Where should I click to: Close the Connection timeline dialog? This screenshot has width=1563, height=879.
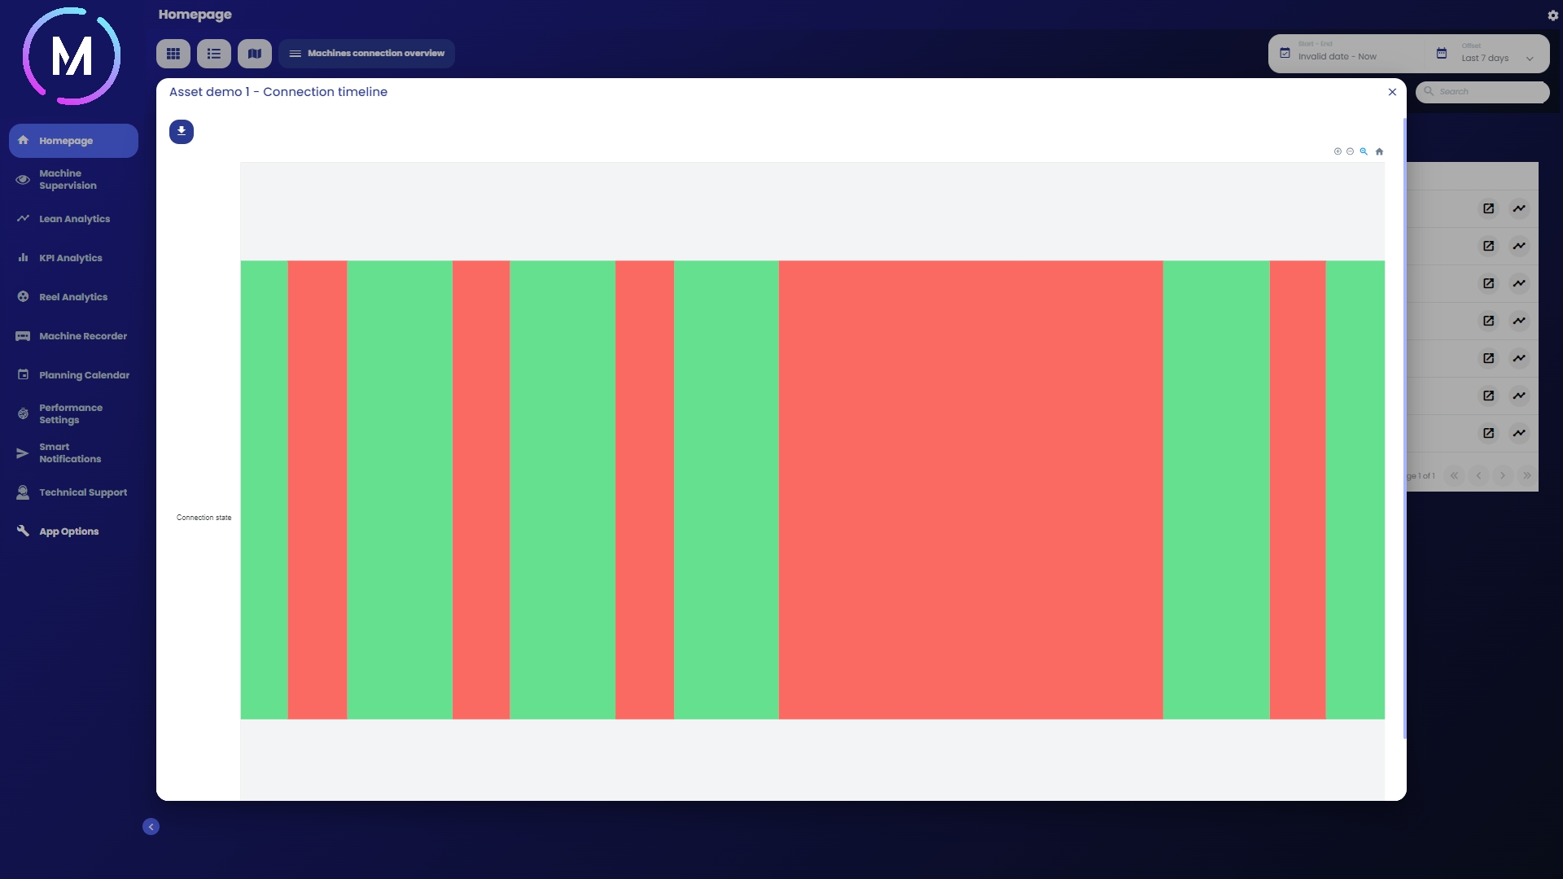(x=1392, y=92)
